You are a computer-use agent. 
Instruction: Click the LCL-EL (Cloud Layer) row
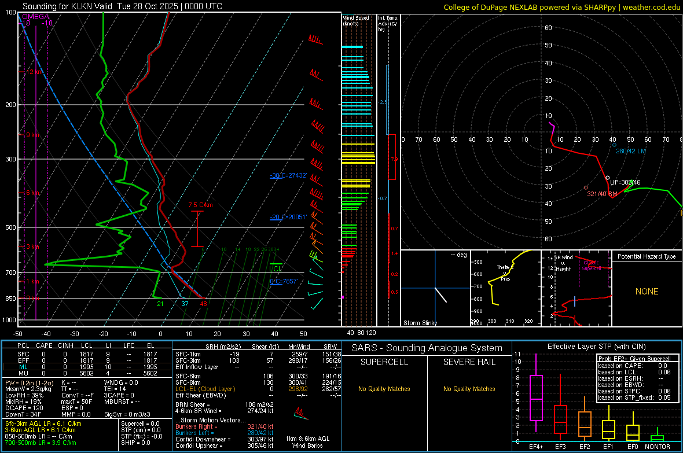pyautogui.click(x=258, y=389)
